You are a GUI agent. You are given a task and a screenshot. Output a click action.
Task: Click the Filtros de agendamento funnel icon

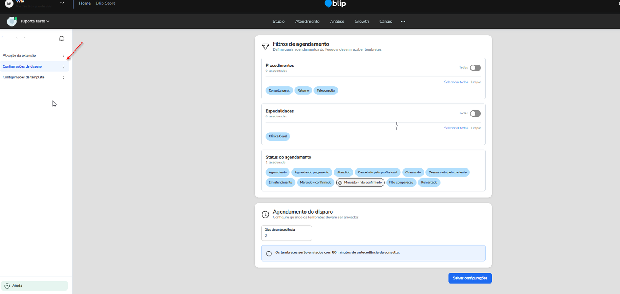click(x=265, y=47)
